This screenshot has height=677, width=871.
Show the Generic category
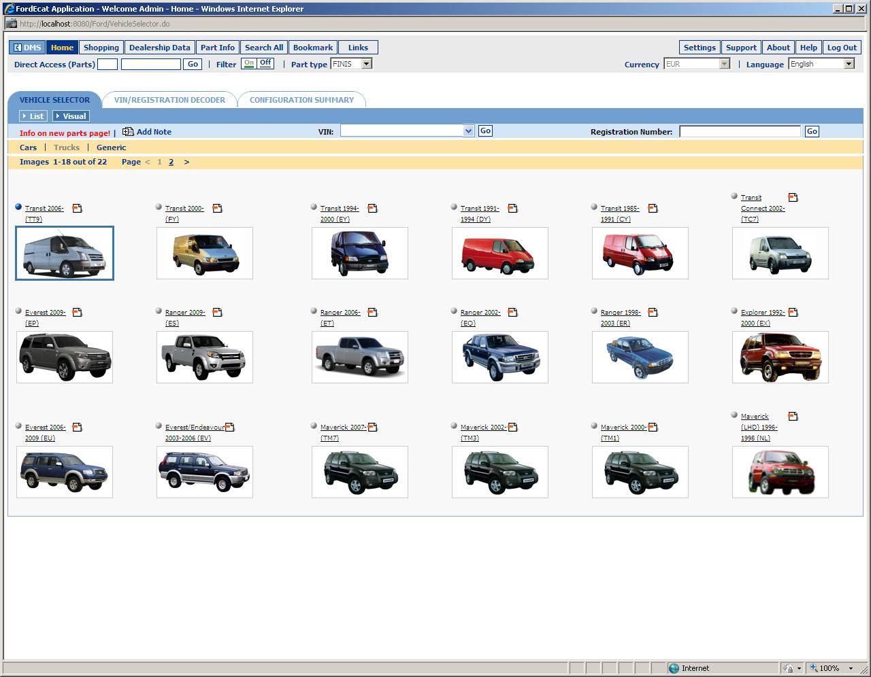[x=111, y=147]
